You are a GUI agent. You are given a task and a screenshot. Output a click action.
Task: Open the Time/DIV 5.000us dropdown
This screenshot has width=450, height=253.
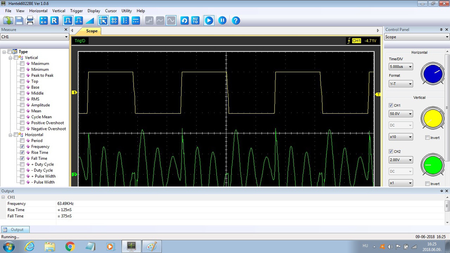[400, 67]
